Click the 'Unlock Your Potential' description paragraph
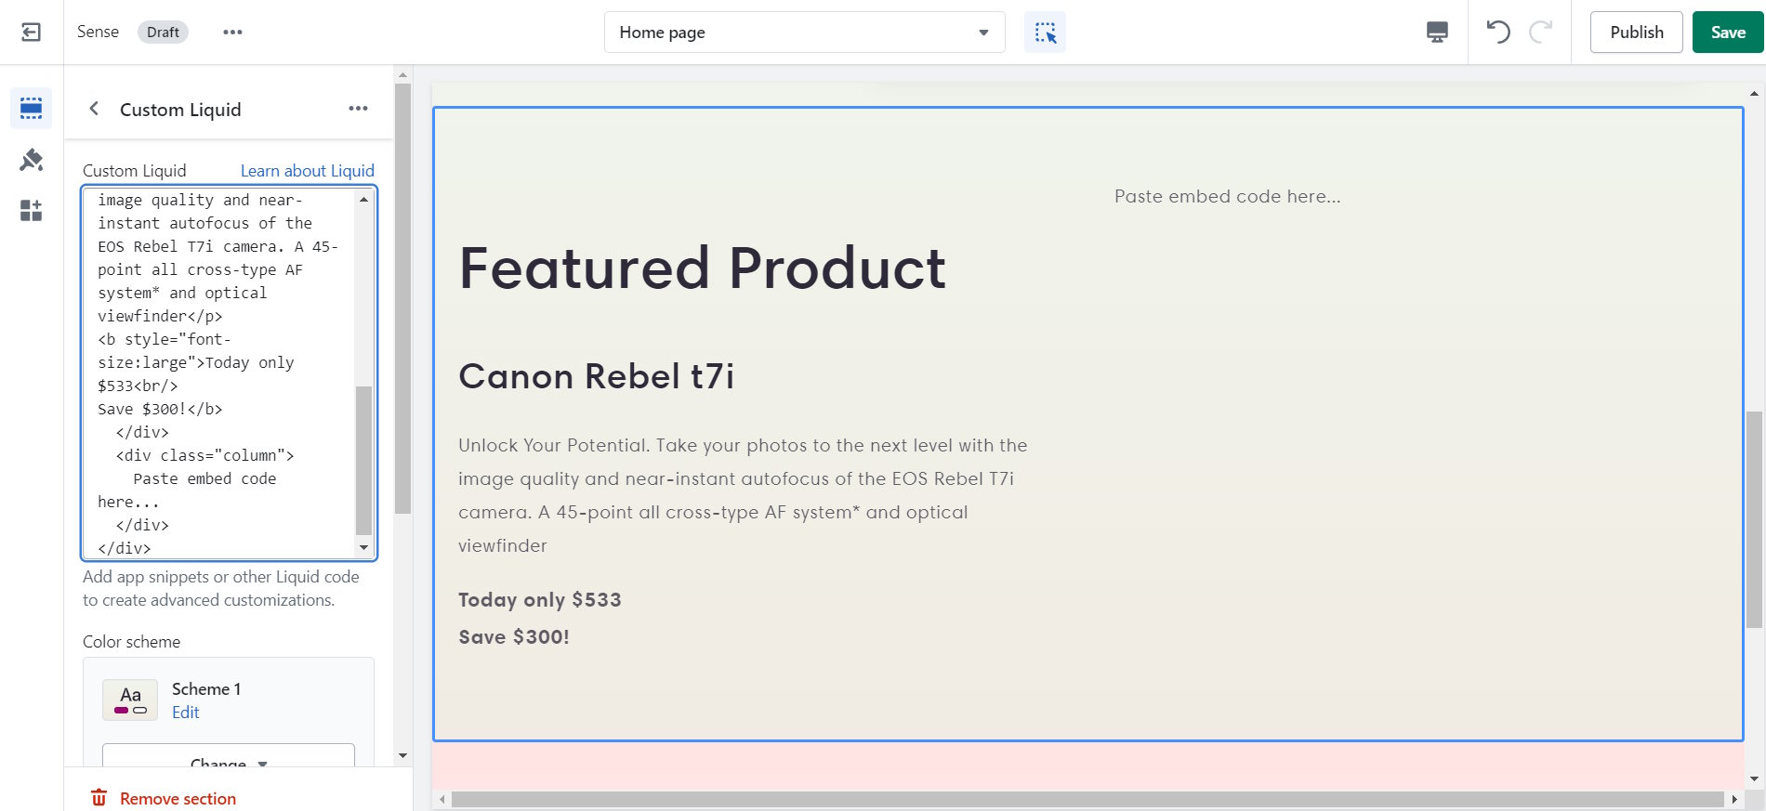Viewport: 1766px width, 811px height. pos(743,495)
